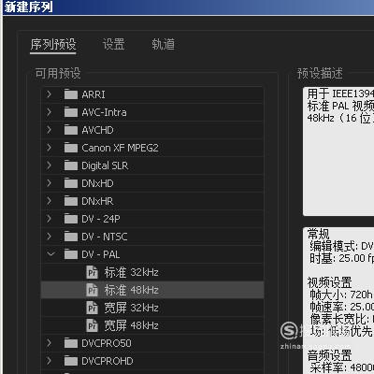
Task: Click the Canon XF MPEG2 folder icon
Action: pyautogui.click(x=71, y=148)
